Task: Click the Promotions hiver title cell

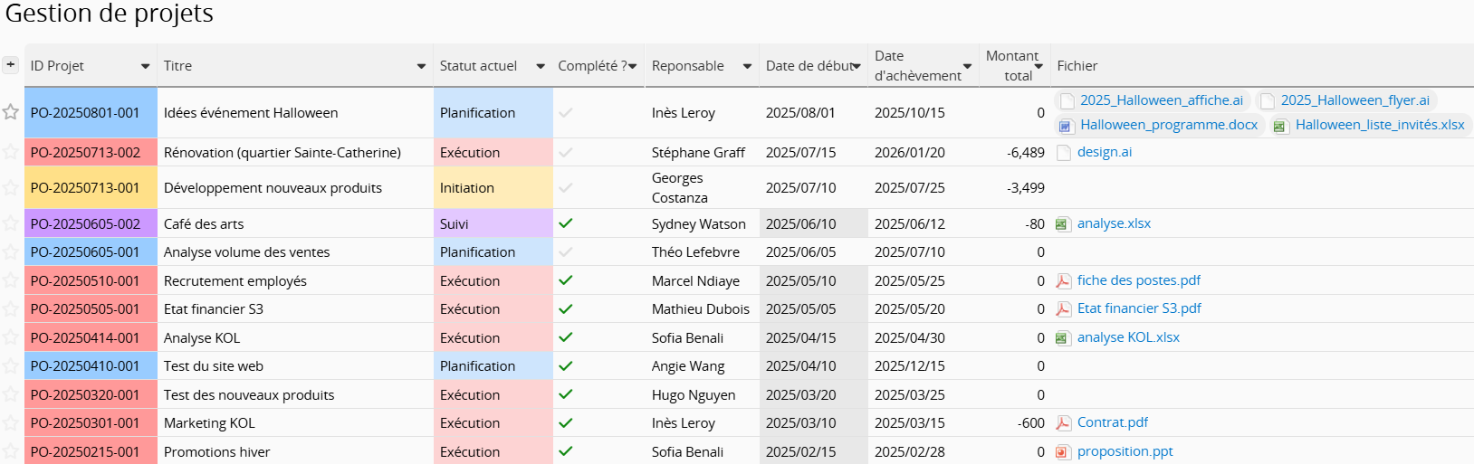Action: (x=295, y=451)
